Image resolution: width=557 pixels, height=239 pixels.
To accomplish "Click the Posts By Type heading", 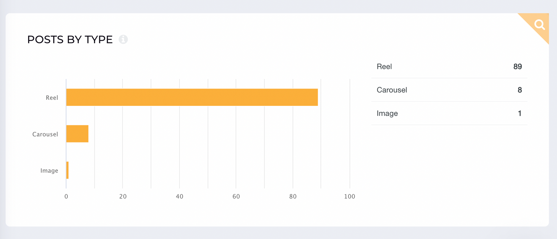I will (70, 39).
